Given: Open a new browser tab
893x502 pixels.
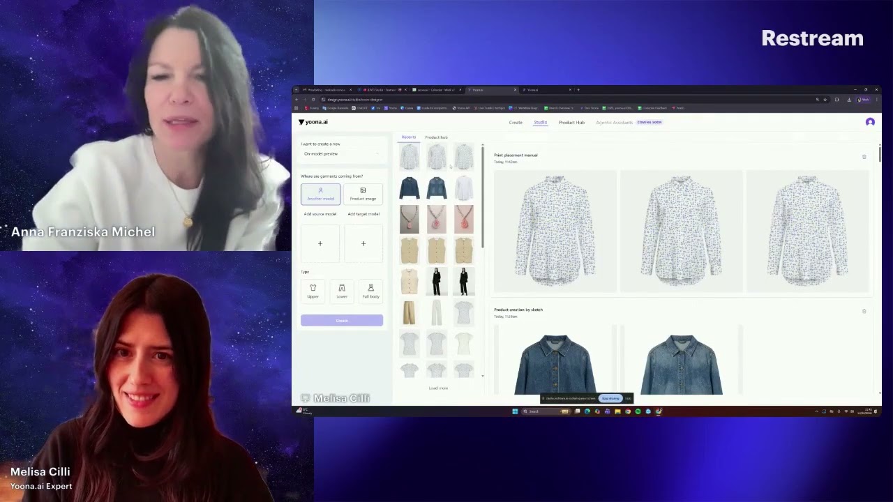Looking at the screenshot, I should point(578,89).
